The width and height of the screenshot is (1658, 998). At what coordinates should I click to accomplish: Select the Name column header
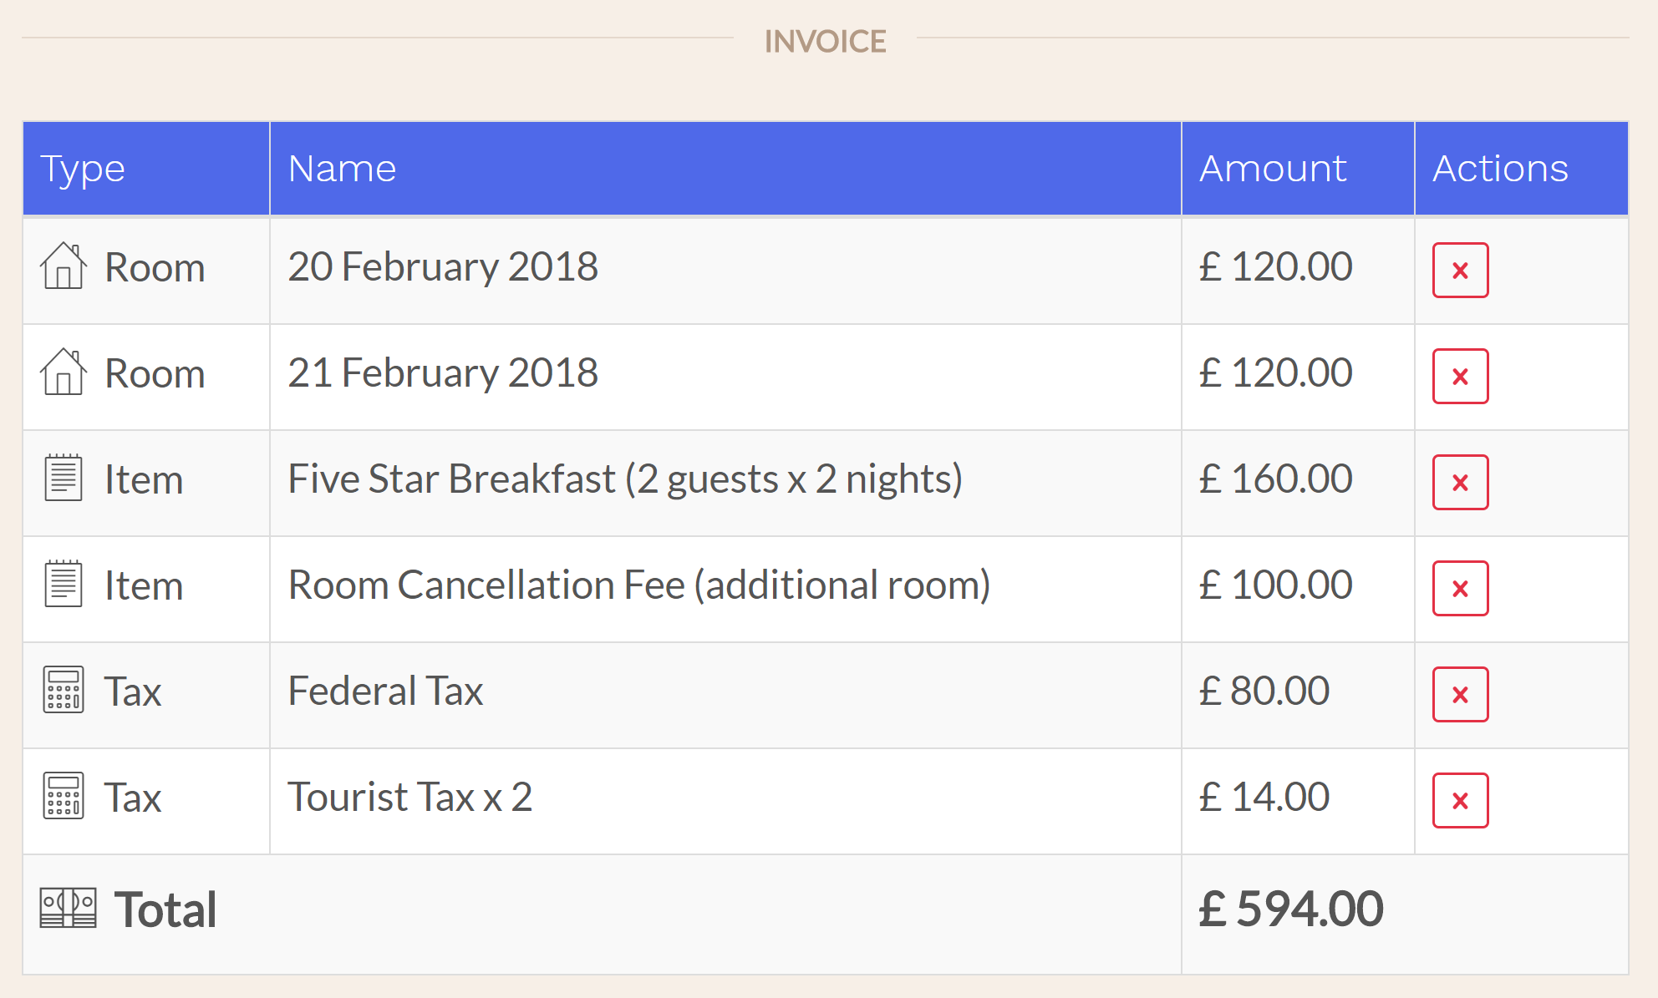(725, 169)
